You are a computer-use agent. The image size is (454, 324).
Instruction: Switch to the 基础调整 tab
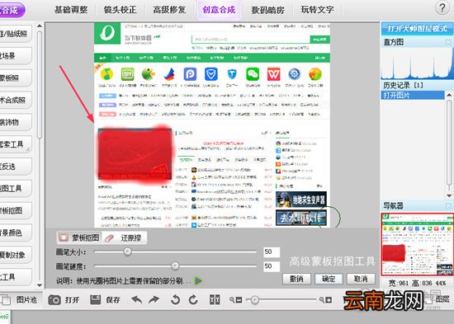71,10
